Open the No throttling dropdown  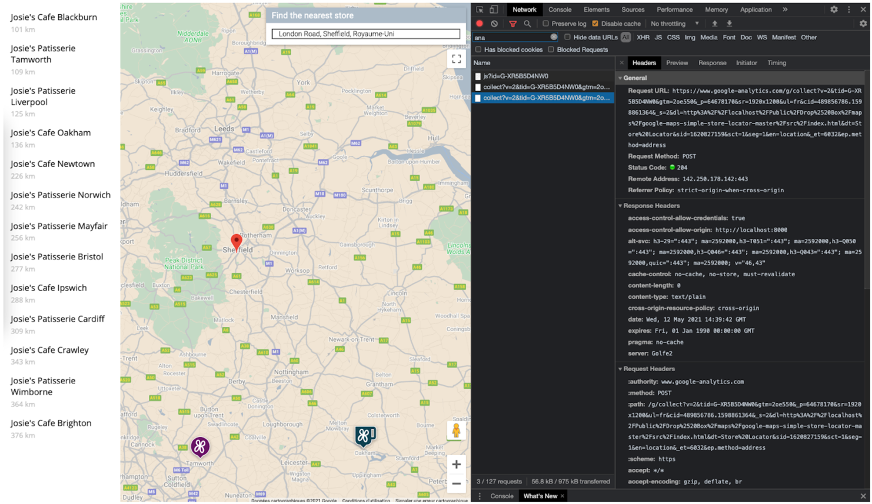tap(674, 24)
